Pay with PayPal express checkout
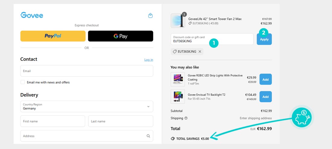Screen dimensions: 332x149 pos(53,36)
